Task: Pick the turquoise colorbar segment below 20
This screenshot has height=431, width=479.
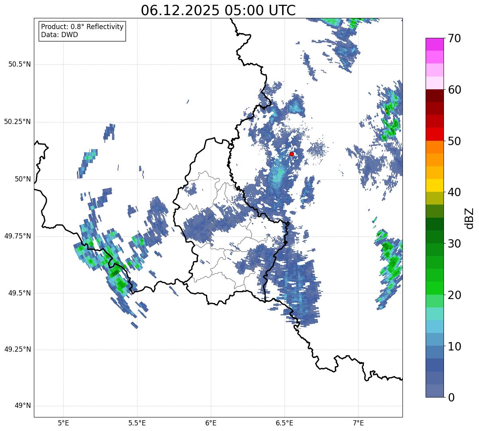Action: [x=434, y=314]
